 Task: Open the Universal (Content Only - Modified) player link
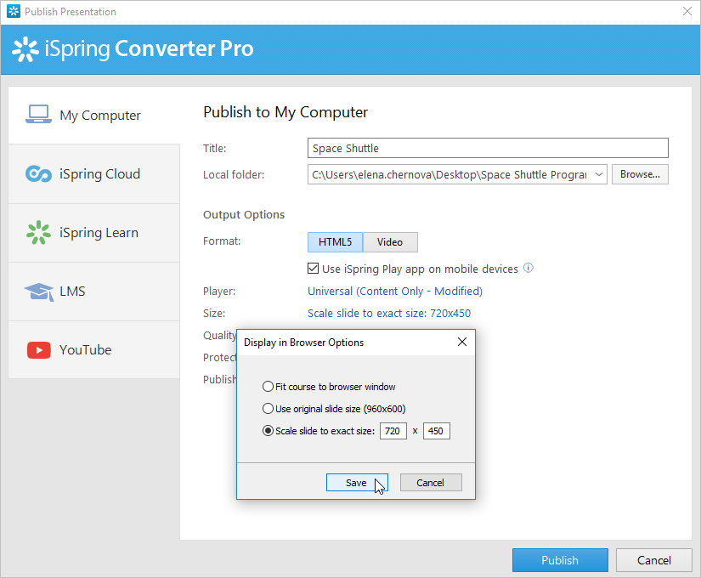pos(395,292)
